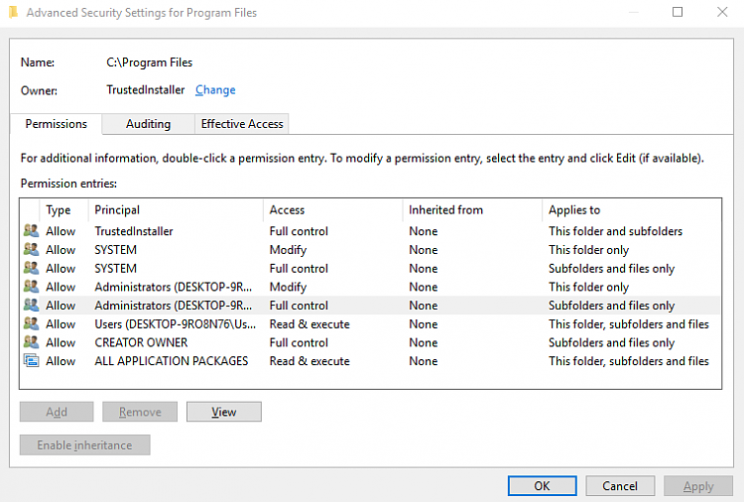
Task: Click Read & execute in the Users row
Action: [310, 324]
